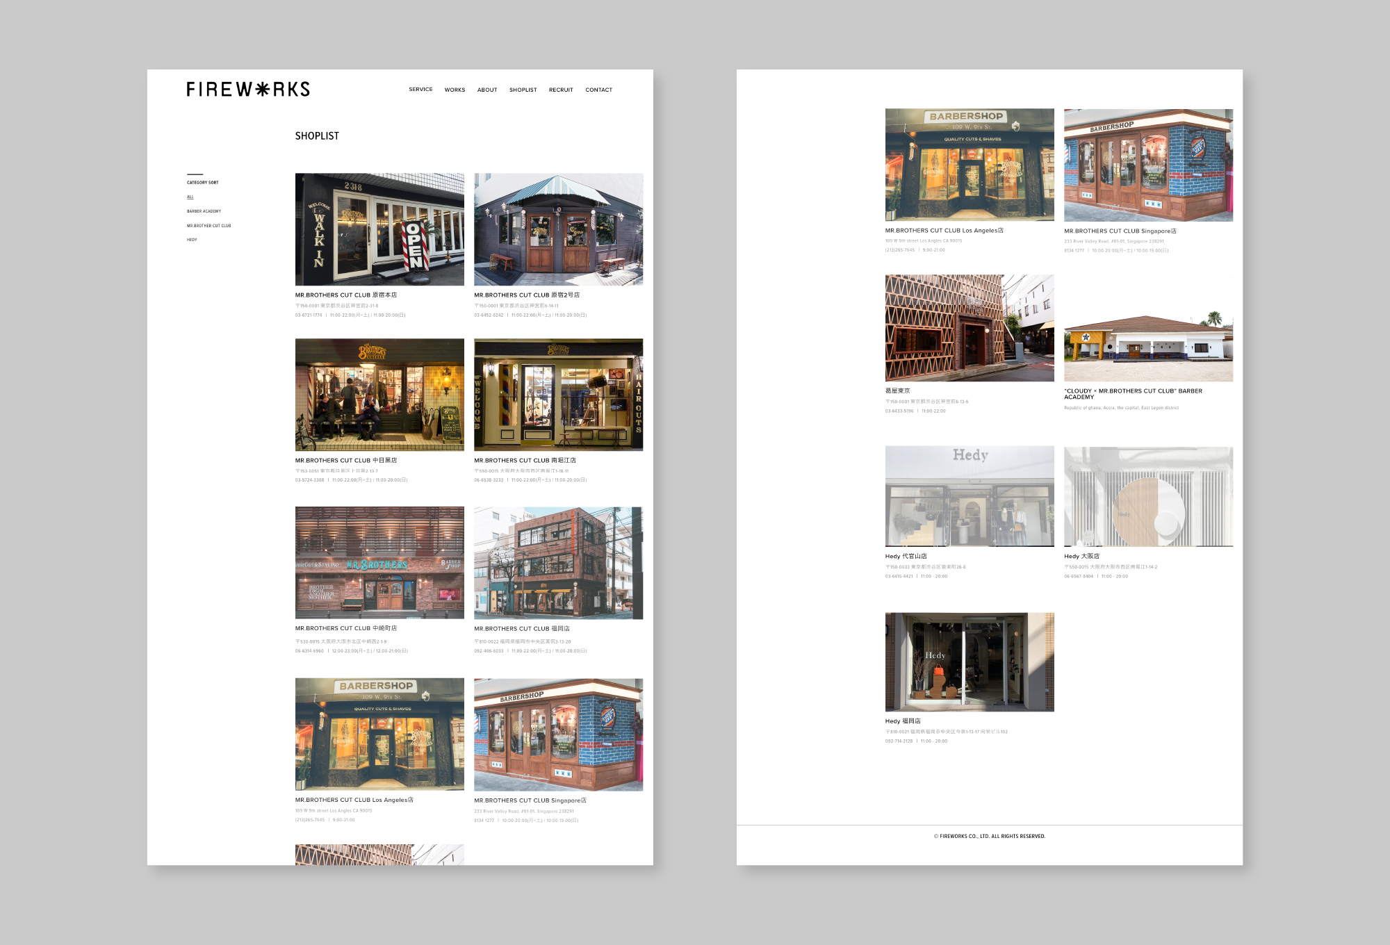Image resolution: width=1390 pixels, height=945 pixels.
Task: Select SHOPLIST in the top navigation
Action: [x=523, y=90]
